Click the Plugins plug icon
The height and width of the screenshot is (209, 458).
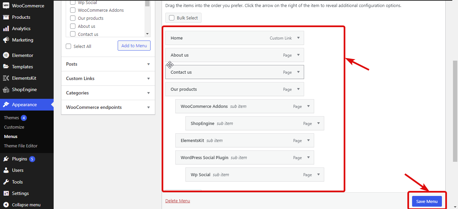click(6, 159)
